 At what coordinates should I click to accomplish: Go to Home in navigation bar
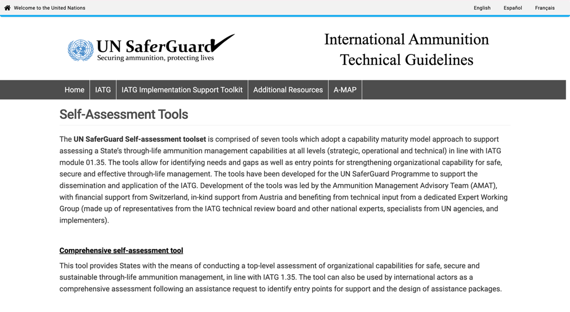[74, 90]
